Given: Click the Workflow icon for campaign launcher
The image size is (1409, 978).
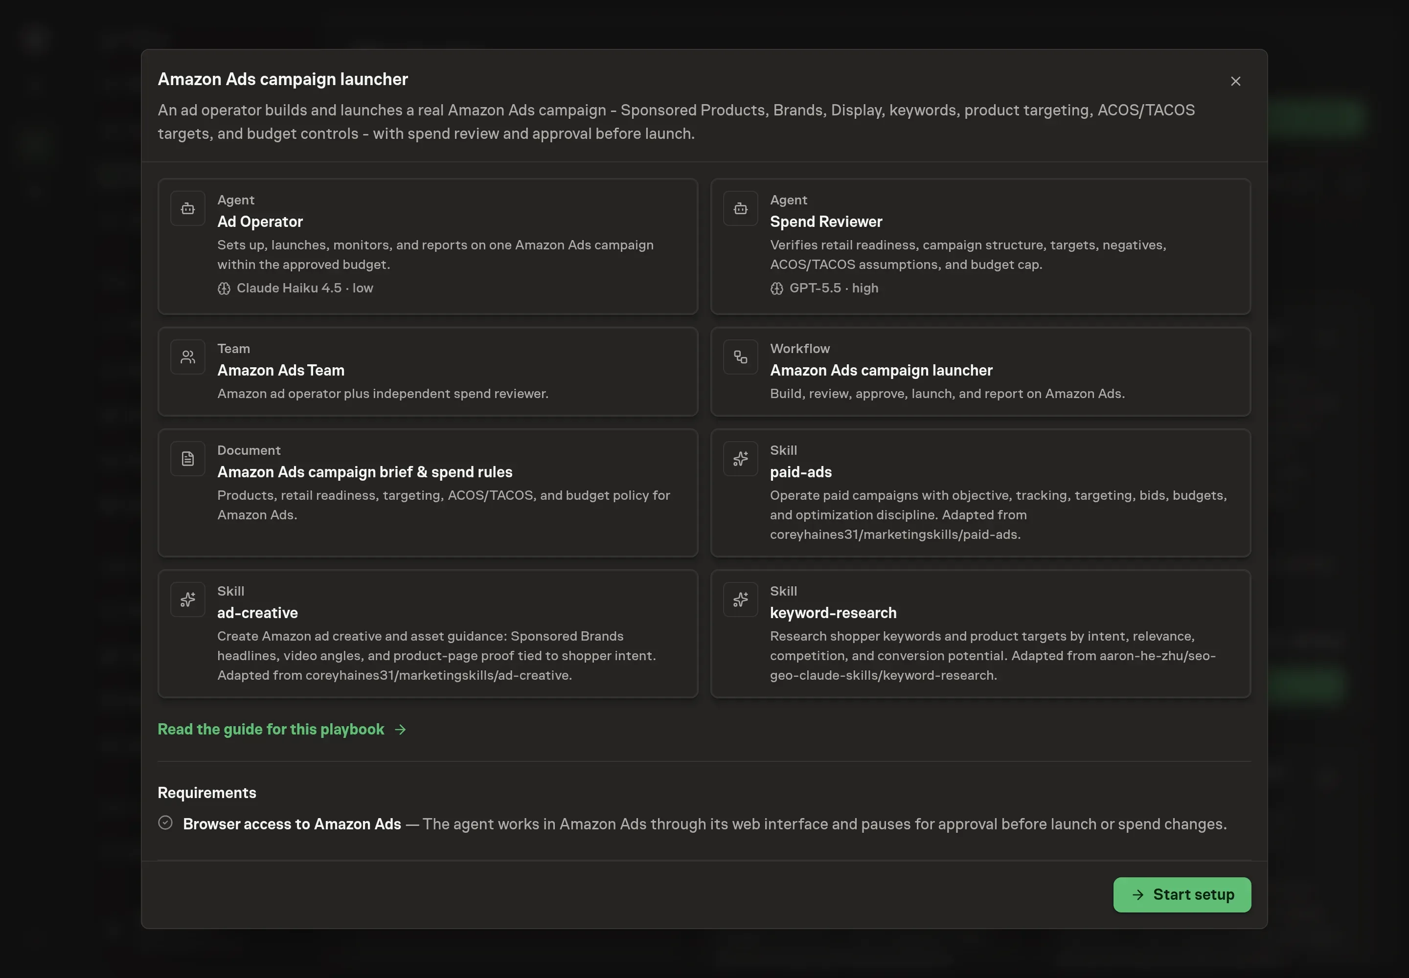Looking at the screenshot, I should pos(740,357).
